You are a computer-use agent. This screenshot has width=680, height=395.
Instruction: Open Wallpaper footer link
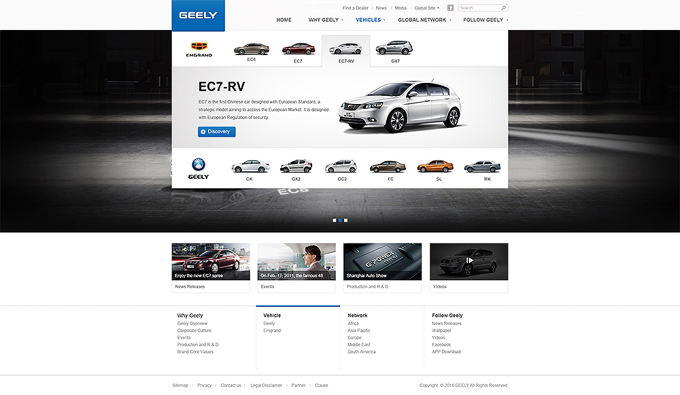pyautogui.click(x=441, y=330)
